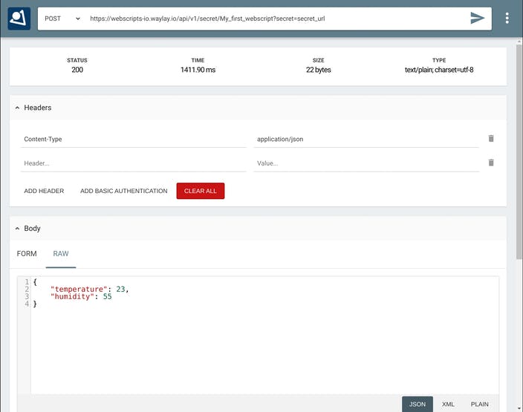
Task: Click the ADD HEADER button
Action: click(x=44, y=191)
